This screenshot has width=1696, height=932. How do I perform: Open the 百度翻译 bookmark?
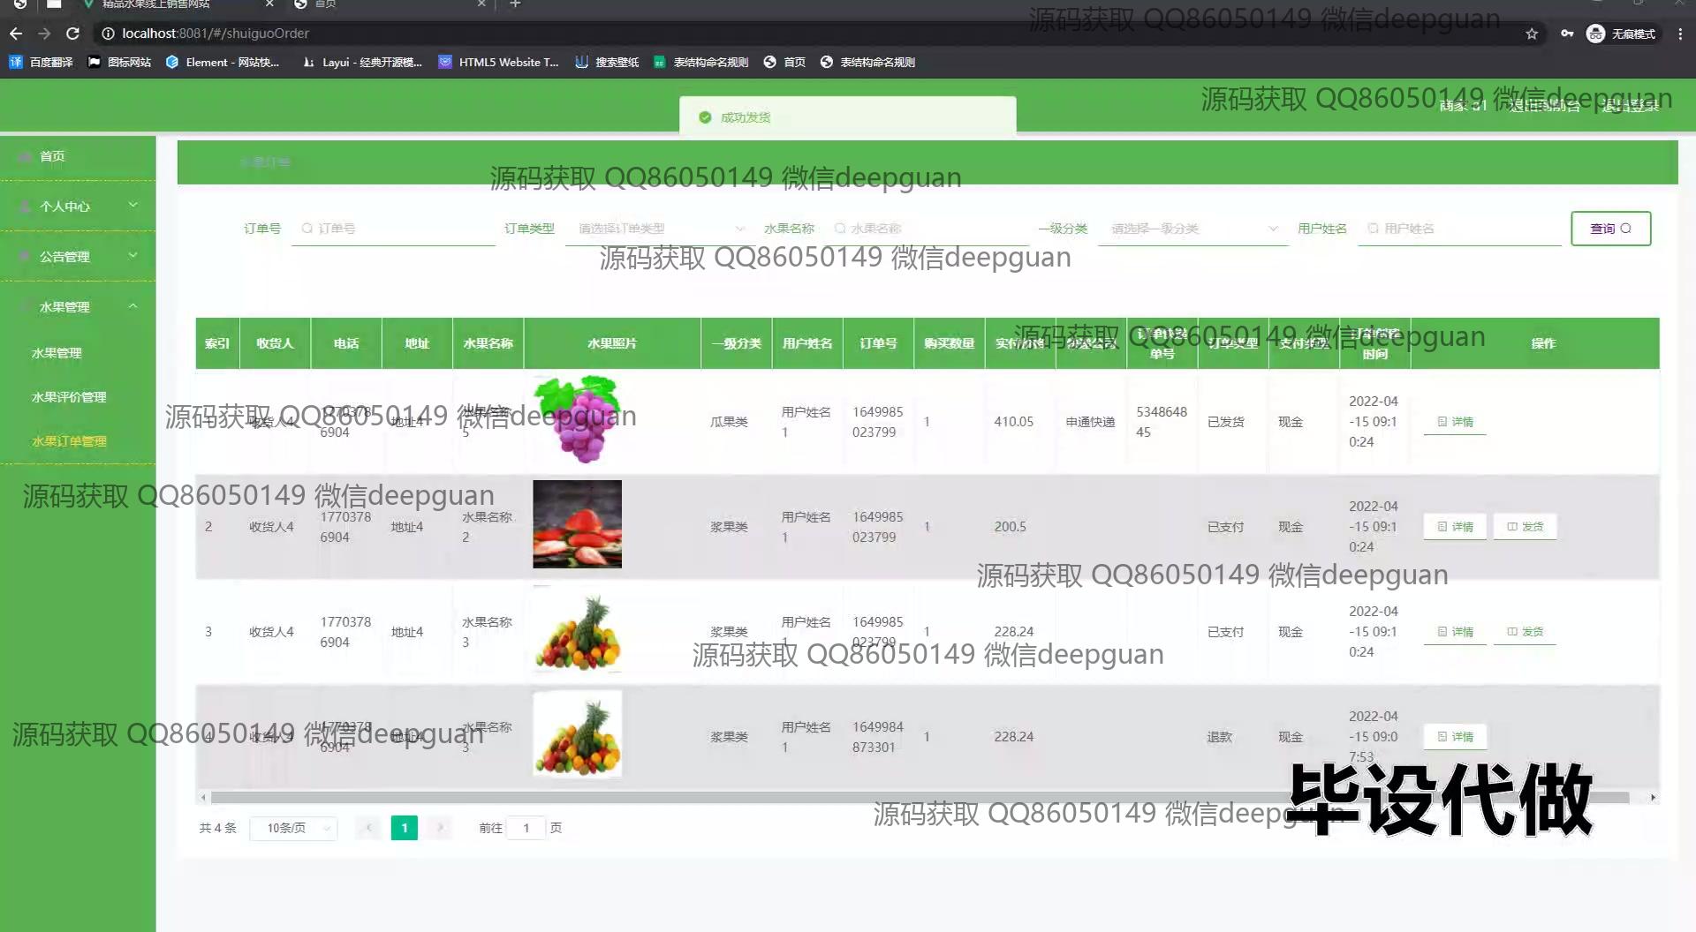(x=41, y=62)
